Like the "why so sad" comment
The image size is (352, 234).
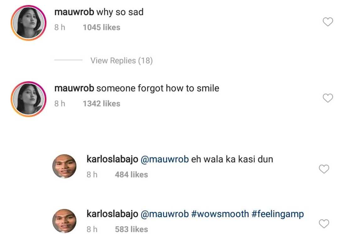coord(328,22)
